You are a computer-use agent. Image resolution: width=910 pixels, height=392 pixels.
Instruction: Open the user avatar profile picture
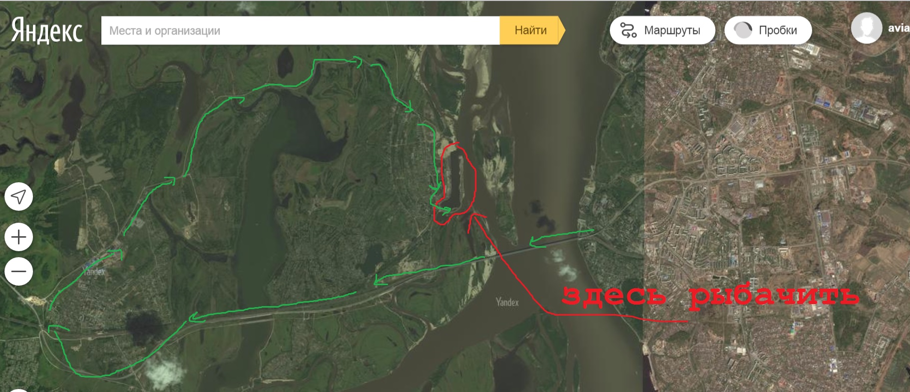click(x=867, y=28)
